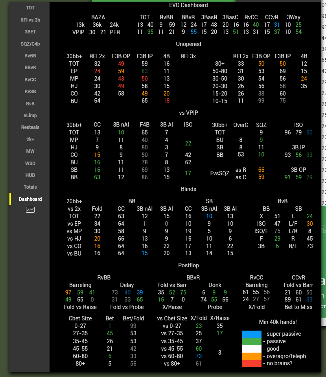Go to the RvBB sidebar tab

(30, 56)
